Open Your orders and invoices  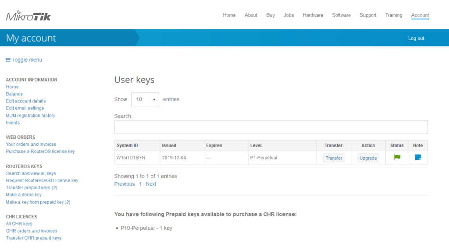31,144
